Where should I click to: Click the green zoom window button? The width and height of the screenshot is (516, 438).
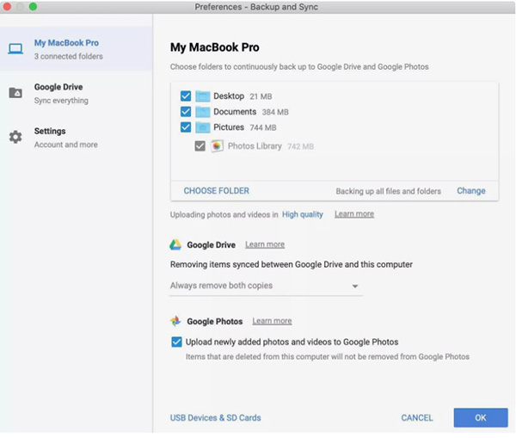tap(33, 7)
